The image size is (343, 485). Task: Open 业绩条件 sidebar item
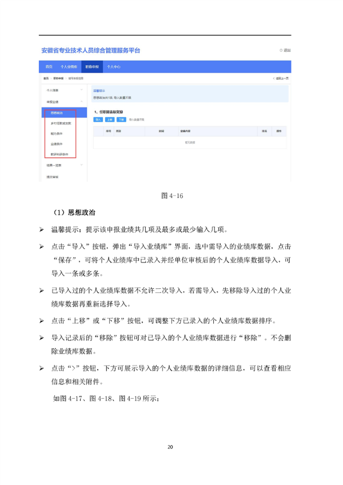[57, 144]
